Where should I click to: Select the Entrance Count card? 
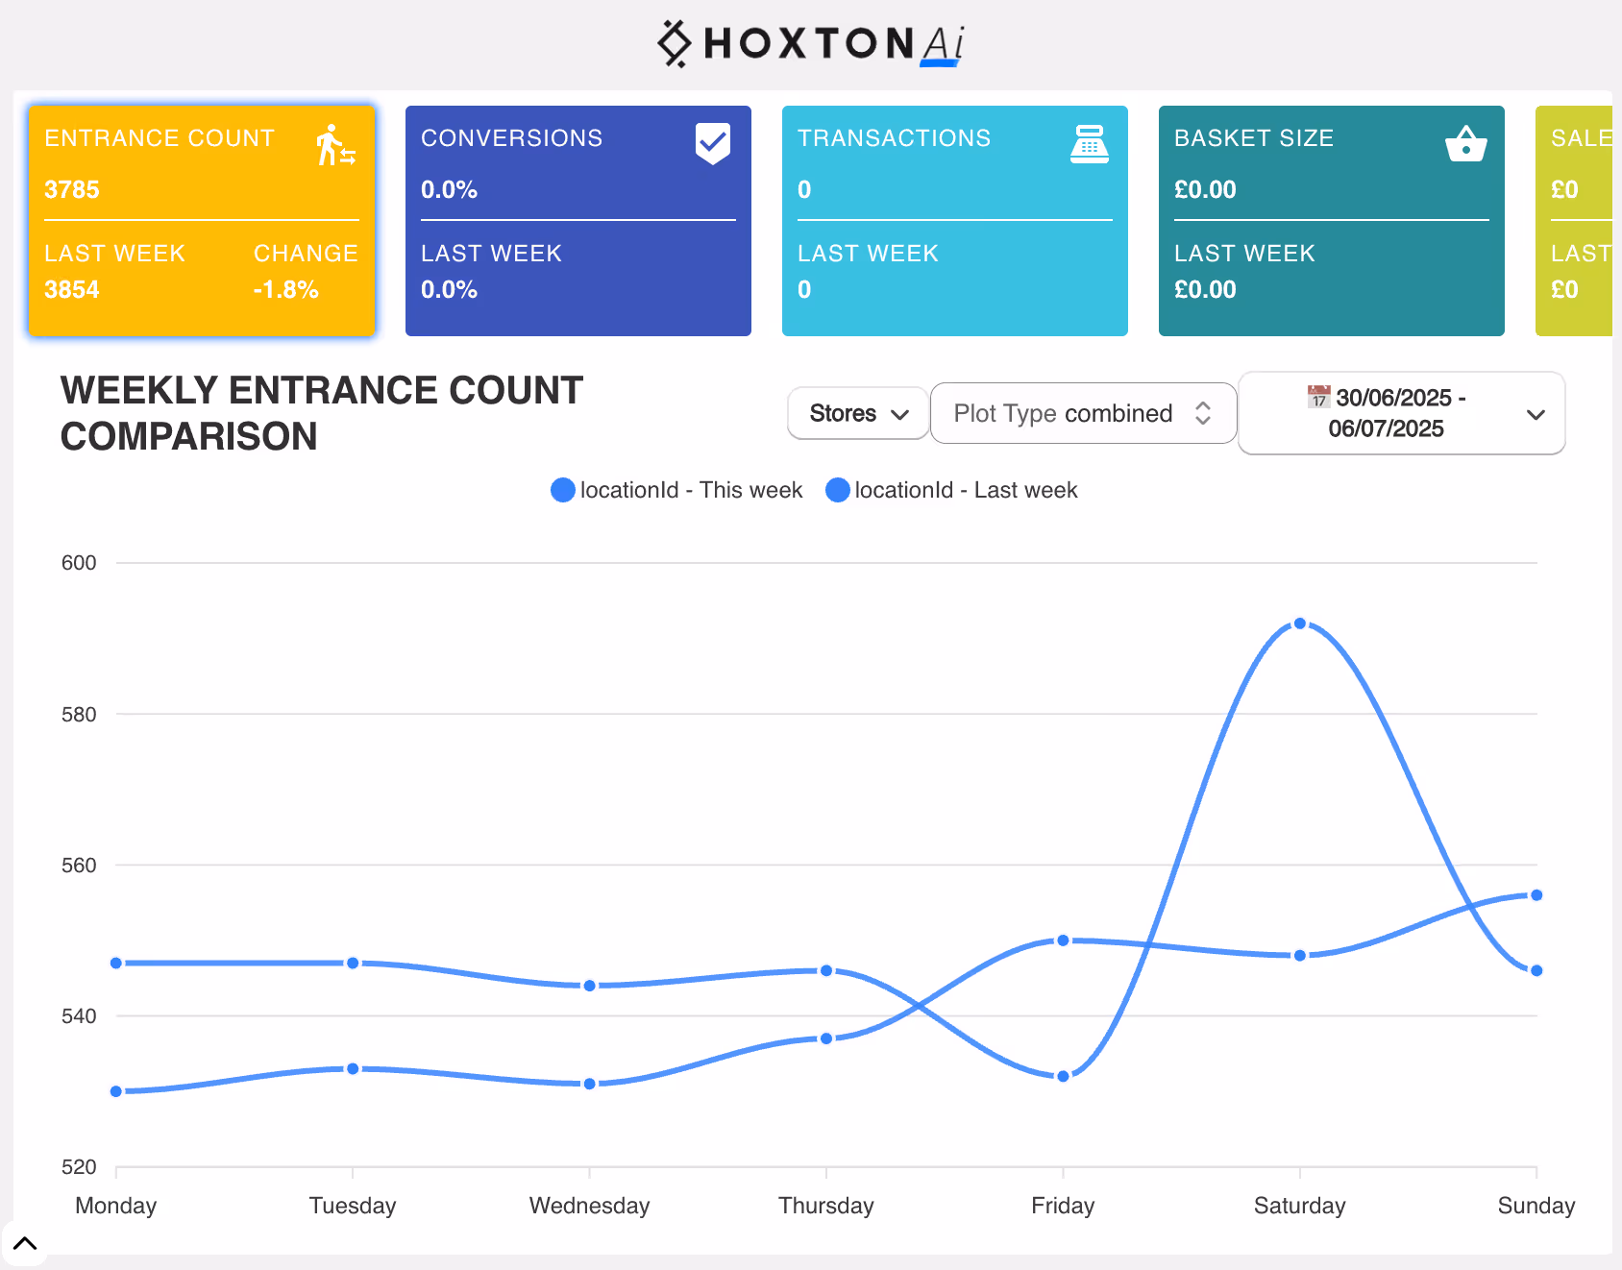point(200,221)
